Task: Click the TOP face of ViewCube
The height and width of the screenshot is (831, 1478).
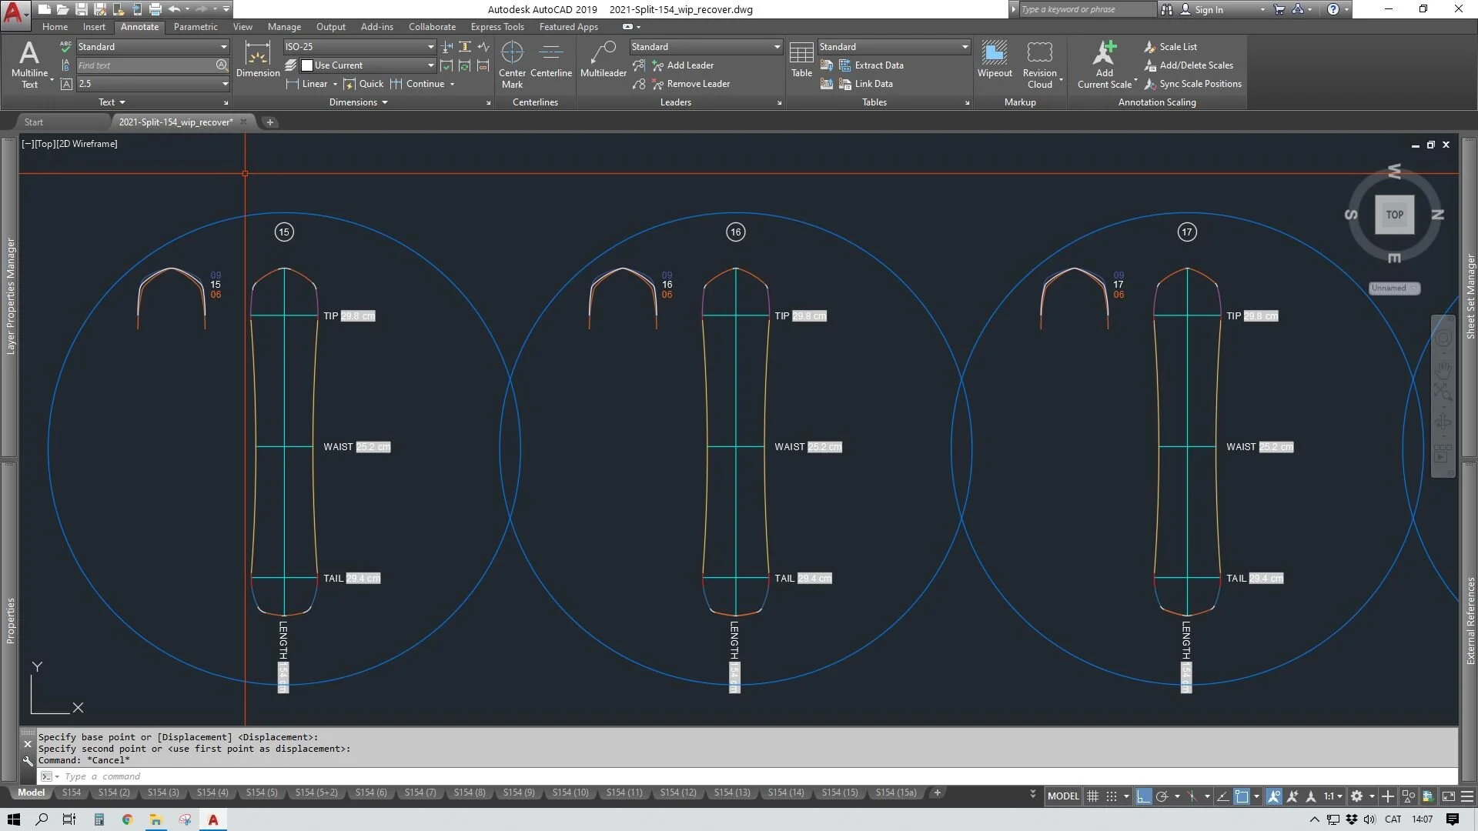Action: point(1394,215)
